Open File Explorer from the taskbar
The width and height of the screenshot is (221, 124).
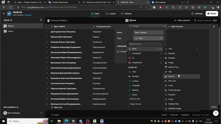59,121
